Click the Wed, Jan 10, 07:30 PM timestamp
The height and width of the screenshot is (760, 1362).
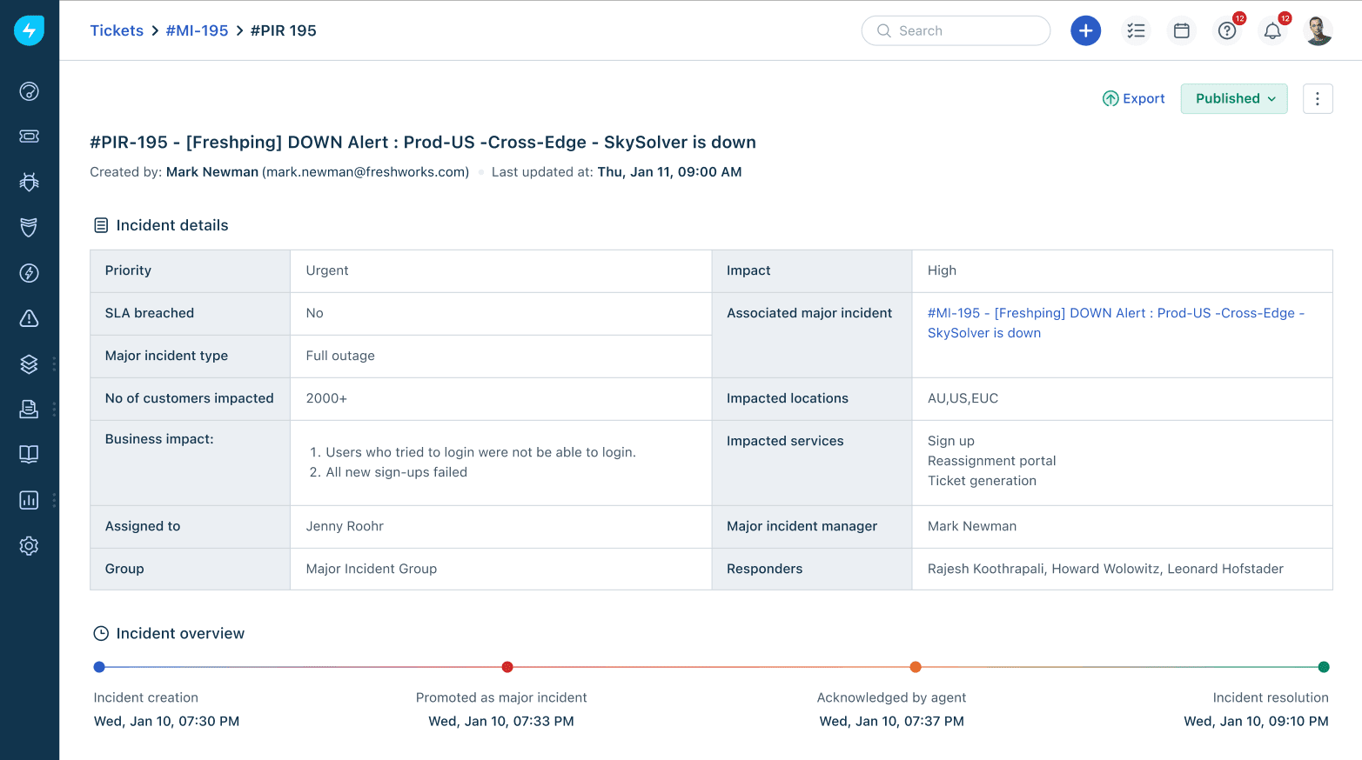(166, 721)
